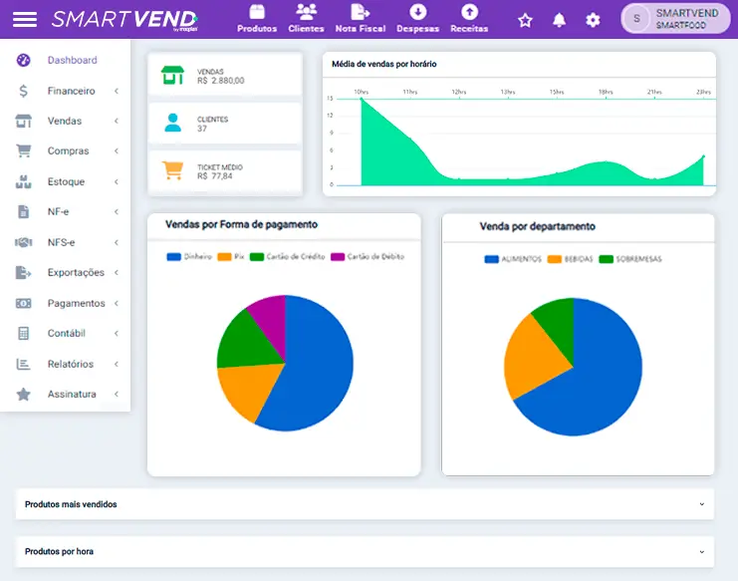Click the Assinatura star icon

point(24,394)
